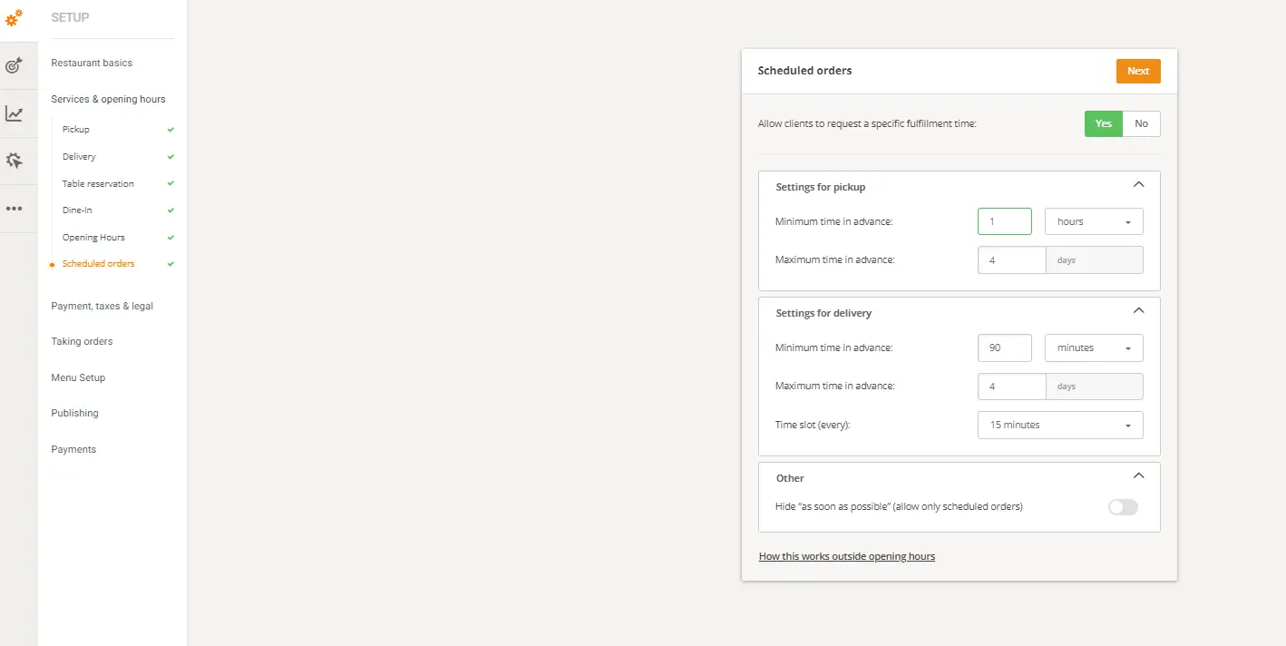
Task: Click the checkmark beside Opening Hours
Action: 168,237
